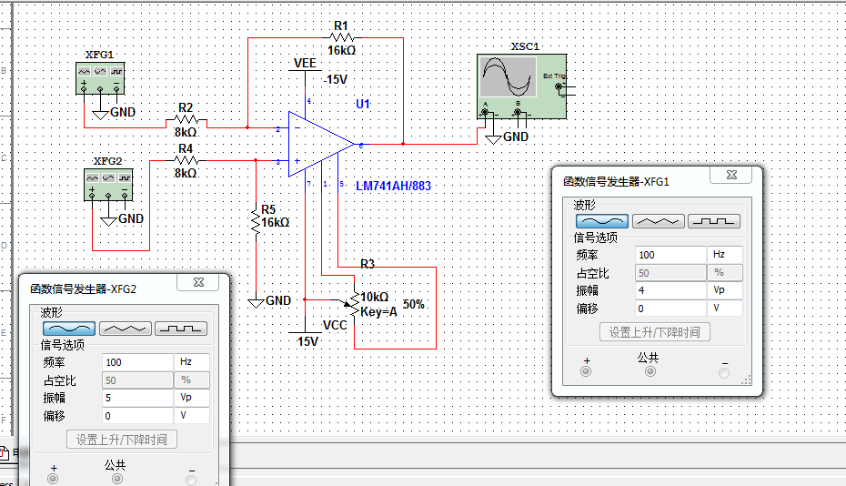Click oscilloscope channel B terminal
Image resolution: width=846 pixels, height=486 pixels.
click(x=518, y=112)
